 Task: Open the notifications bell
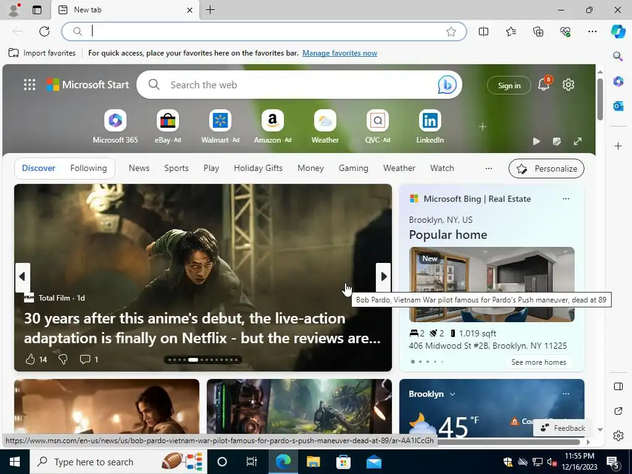click(544, 84)
